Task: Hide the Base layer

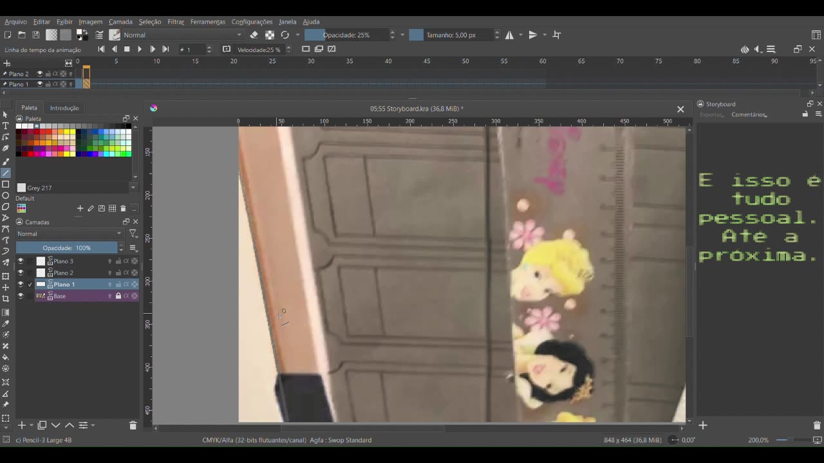Action: tap(21, 296)
